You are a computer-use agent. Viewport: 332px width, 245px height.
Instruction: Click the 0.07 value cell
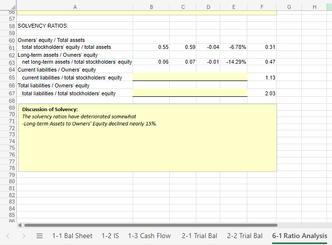183,62
